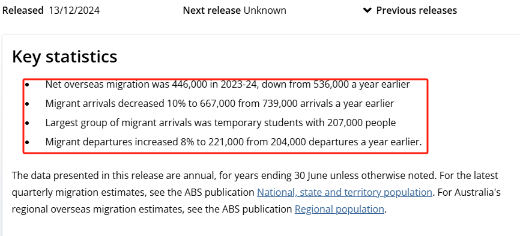Click the Unknown next release value

[265, 10]
